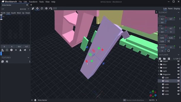Switch to Display mode tab

click(177, 8)
